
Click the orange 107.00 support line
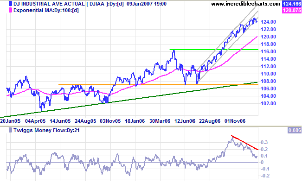[158, 85]
